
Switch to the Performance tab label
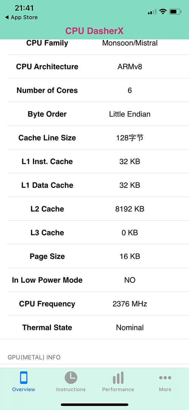pyautogui.click(x=118, y=389)
